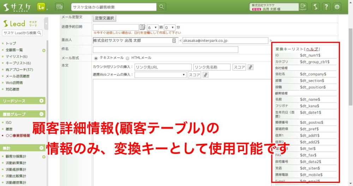The width and height of the screenshot is (353, 186).
Task: Open メール送信履歴 in the sidebar
Action: tap(18, 76)
